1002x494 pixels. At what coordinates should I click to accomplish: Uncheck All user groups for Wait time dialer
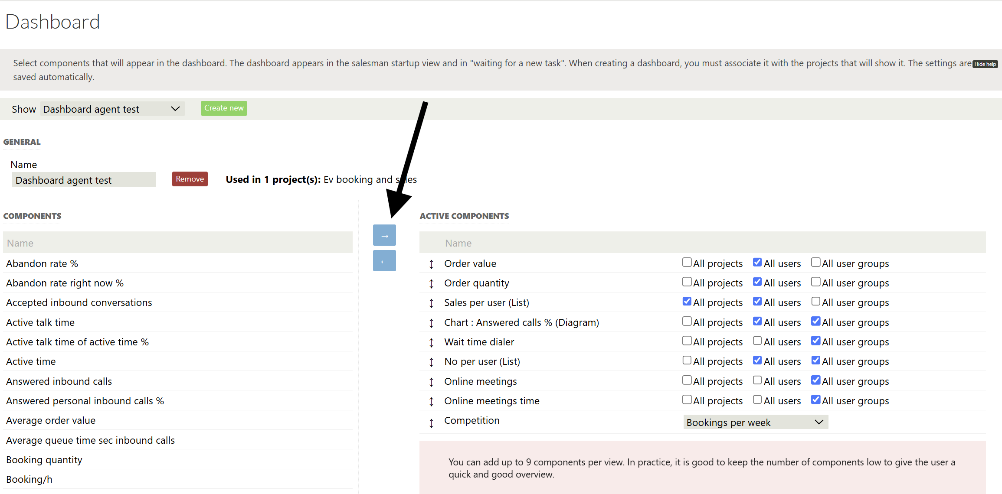coord(815,341)
